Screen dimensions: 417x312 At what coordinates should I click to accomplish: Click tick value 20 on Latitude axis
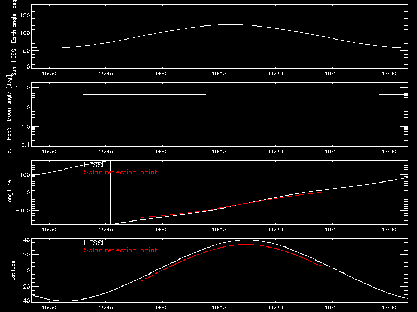pos(27,255)
